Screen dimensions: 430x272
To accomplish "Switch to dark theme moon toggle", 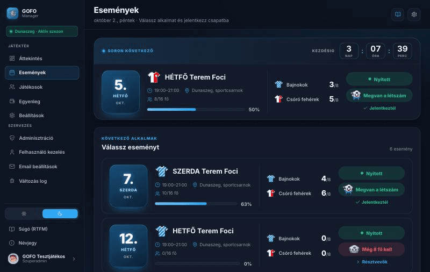I will [60, 213].
